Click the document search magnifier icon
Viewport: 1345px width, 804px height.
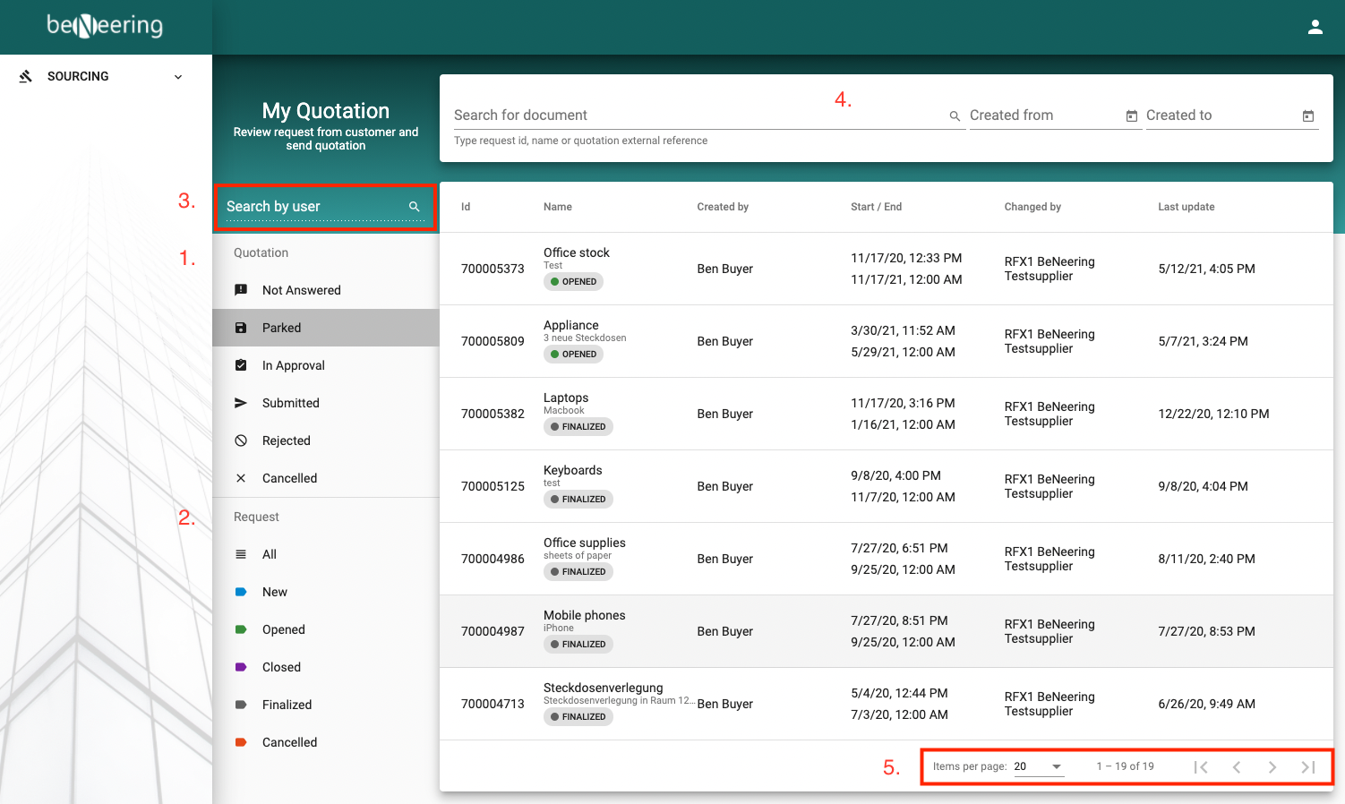955,116
